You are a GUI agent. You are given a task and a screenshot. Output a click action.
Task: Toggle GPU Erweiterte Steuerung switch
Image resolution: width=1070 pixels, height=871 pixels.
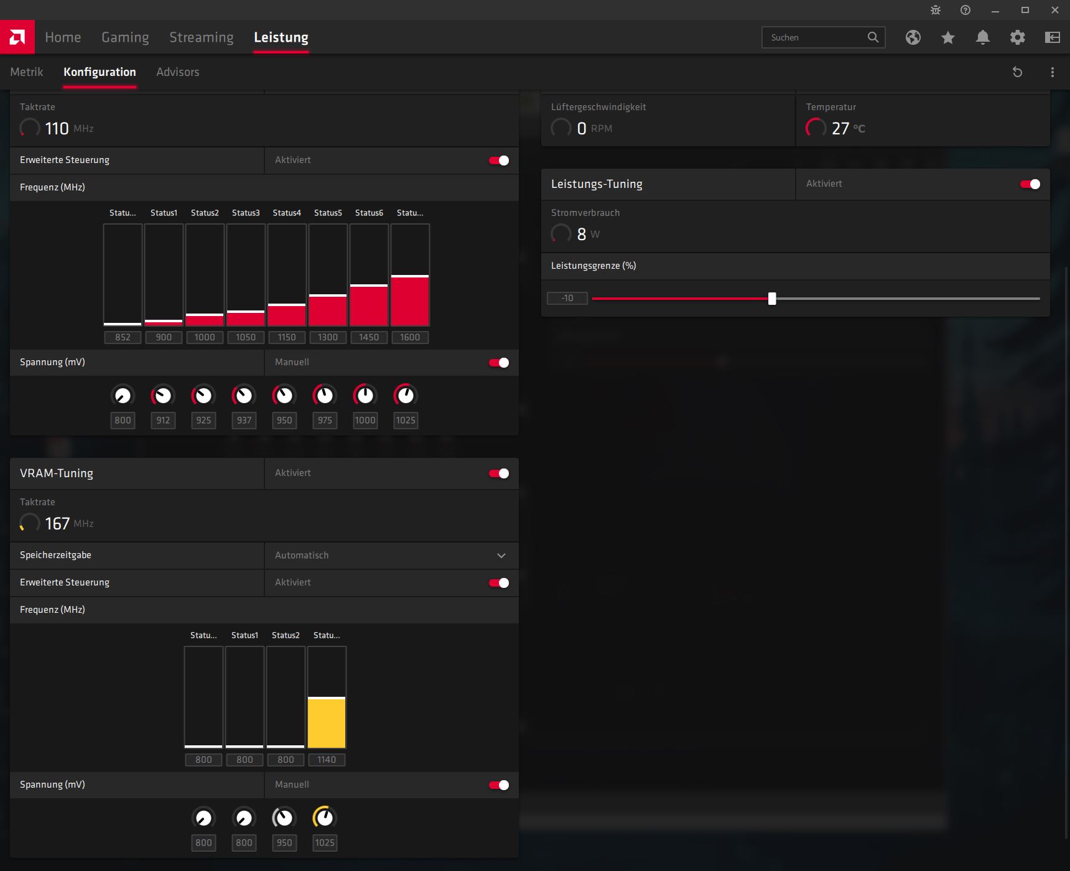tap(499, 161)
